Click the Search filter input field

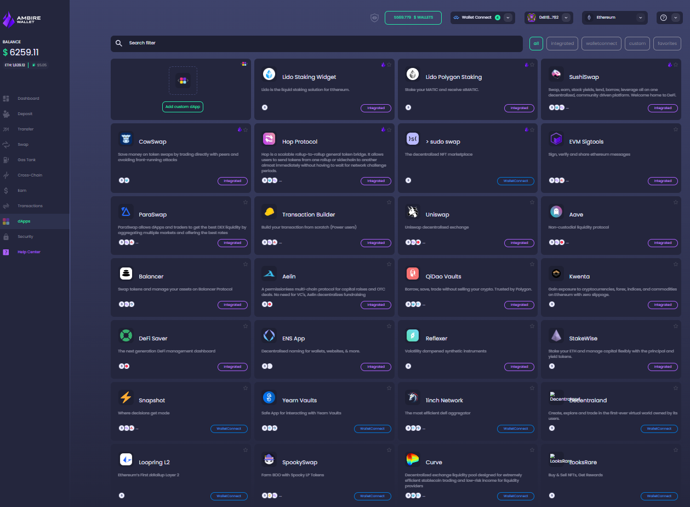click(317, 43)
